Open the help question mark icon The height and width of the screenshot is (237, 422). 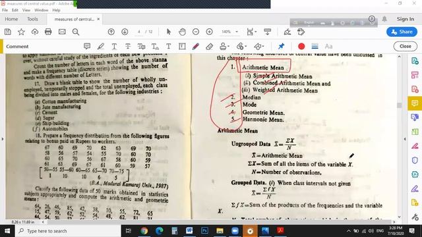point(372,19)
